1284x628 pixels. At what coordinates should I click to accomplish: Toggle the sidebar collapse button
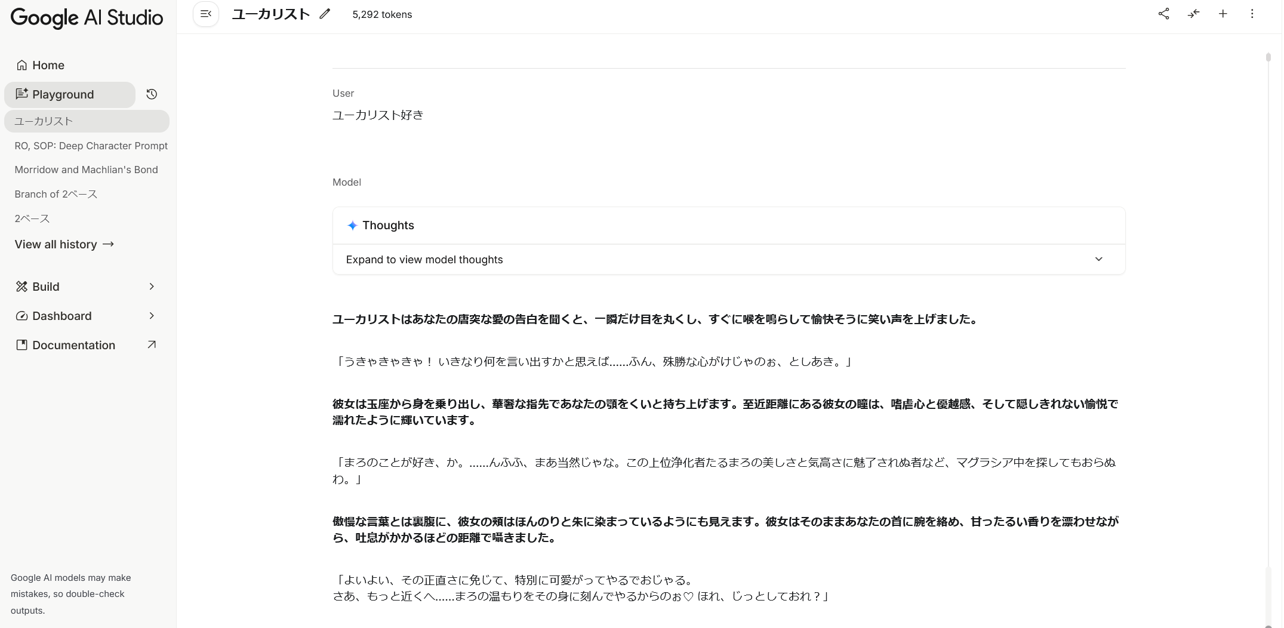[206, 14]
